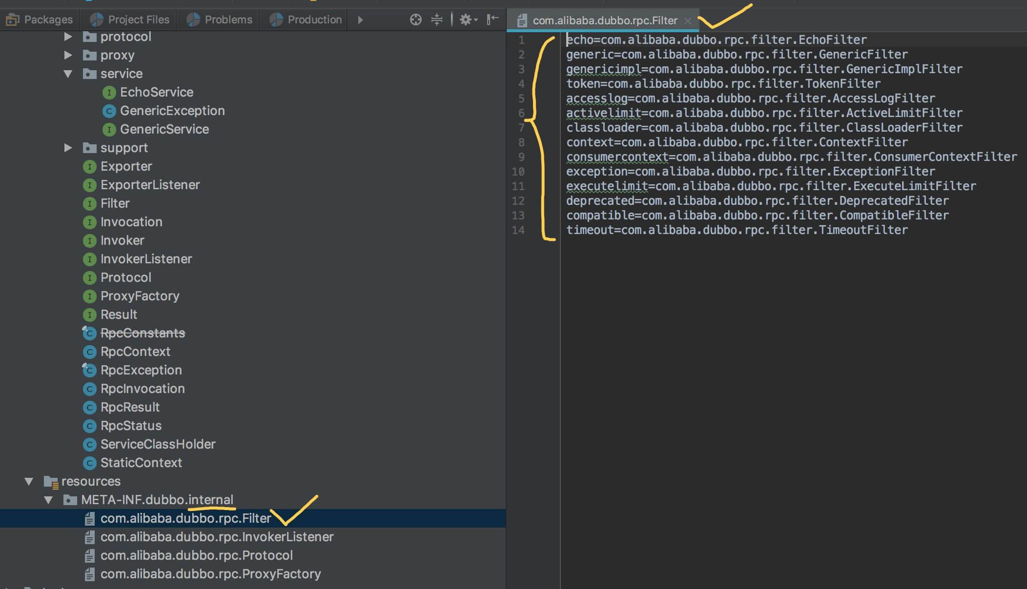Click the file icon of com.alibaba.dubbo.rpc.Protocol
The width and height of the screenshot is (1027, 589).
pyautogui.click(x=89, y=555)
